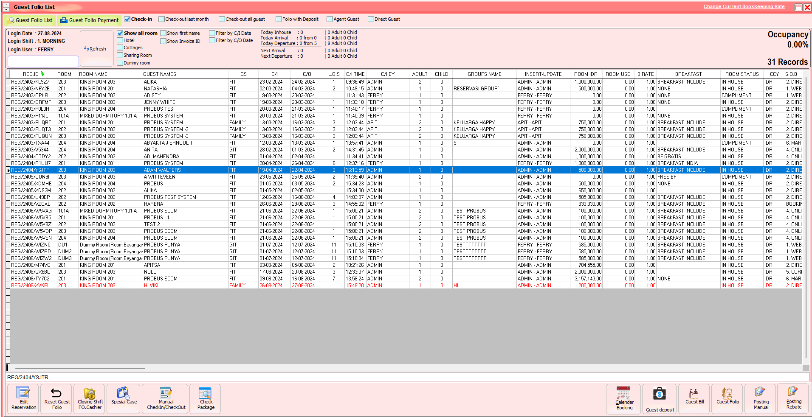Select the Guest Folio List tab

pos(30,20)
